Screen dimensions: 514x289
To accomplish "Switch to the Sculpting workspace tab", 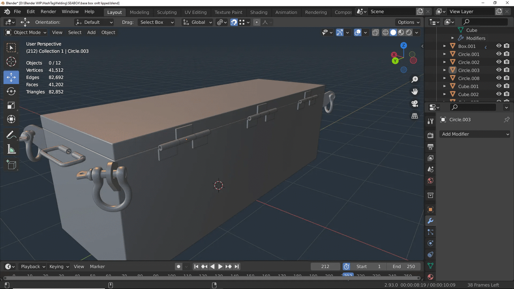I will [167, 12].
